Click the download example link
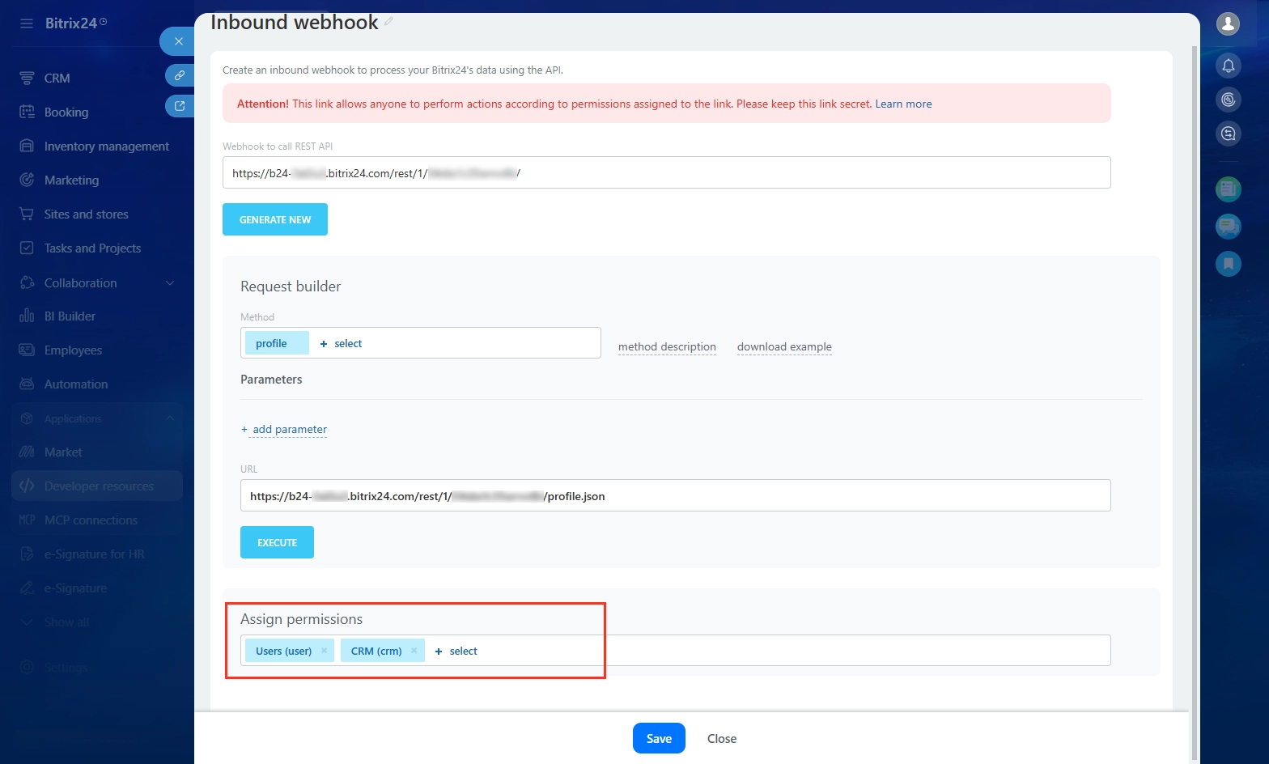This screenshot has width=1269, height=764. point(784,346)
